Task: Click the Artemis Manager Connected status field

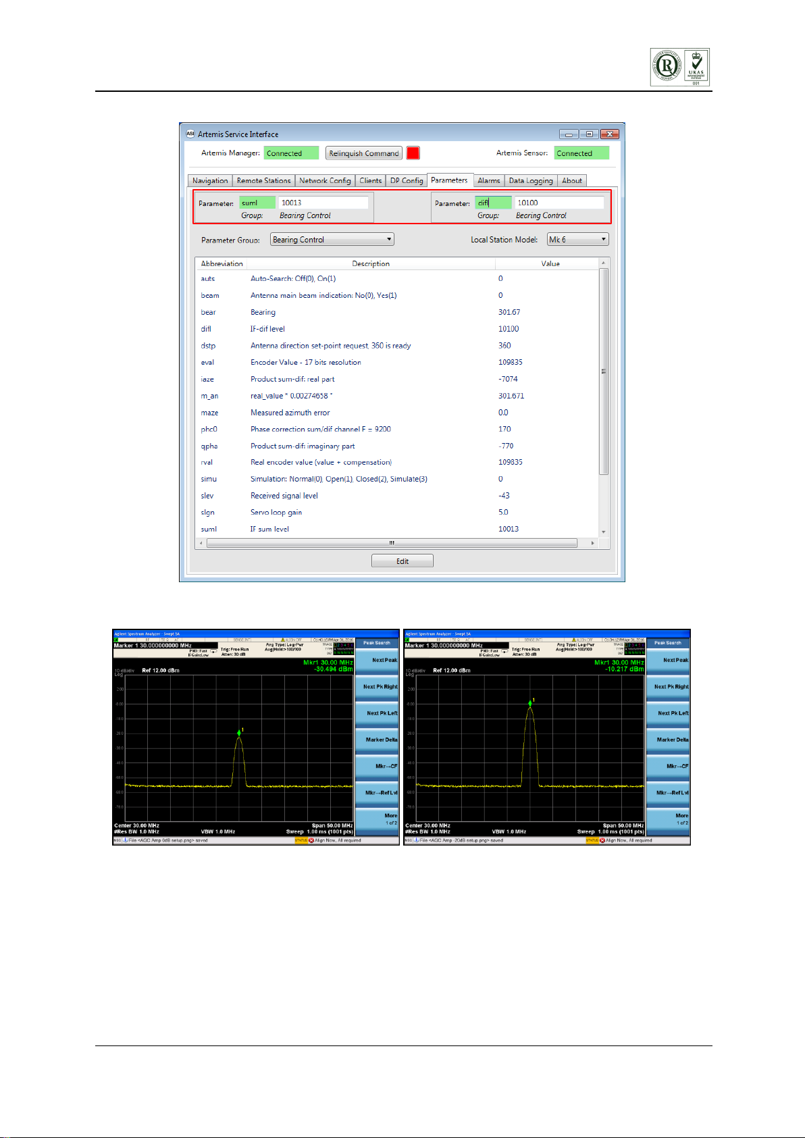Action: pyautogui.click(x=291, y=153)
